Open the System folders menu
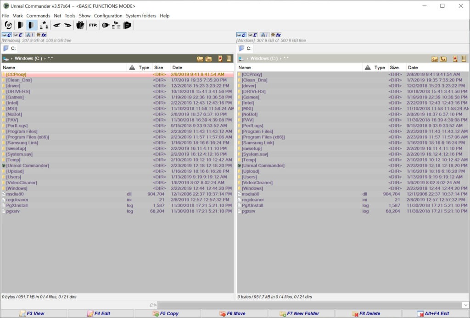470x318 pixels. [141, 16]
